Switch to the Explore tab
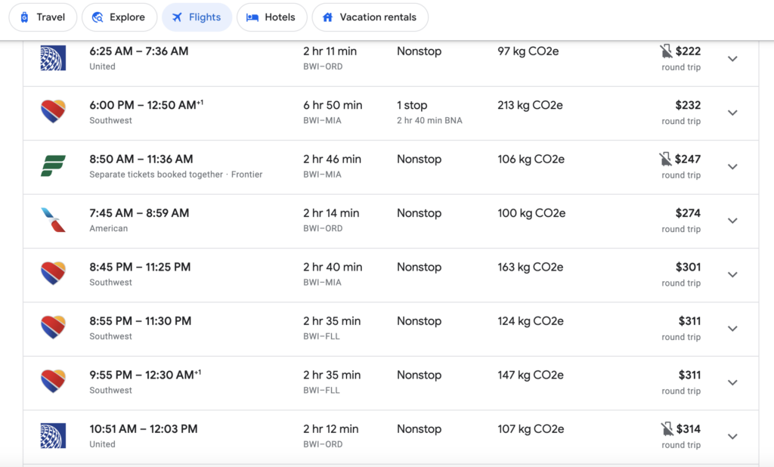Screen dimensions: 774x467 119,17
